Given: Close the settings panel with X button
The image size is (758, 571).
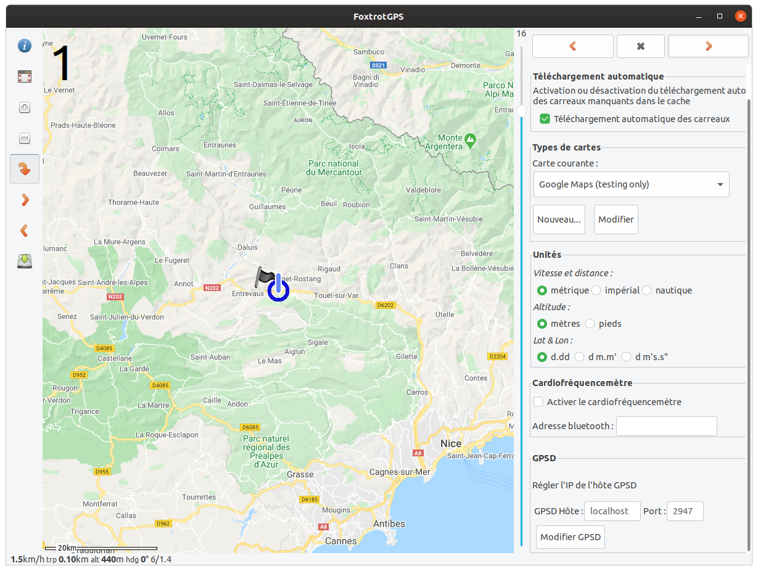Looking at the screenshot, I should 641,46.
